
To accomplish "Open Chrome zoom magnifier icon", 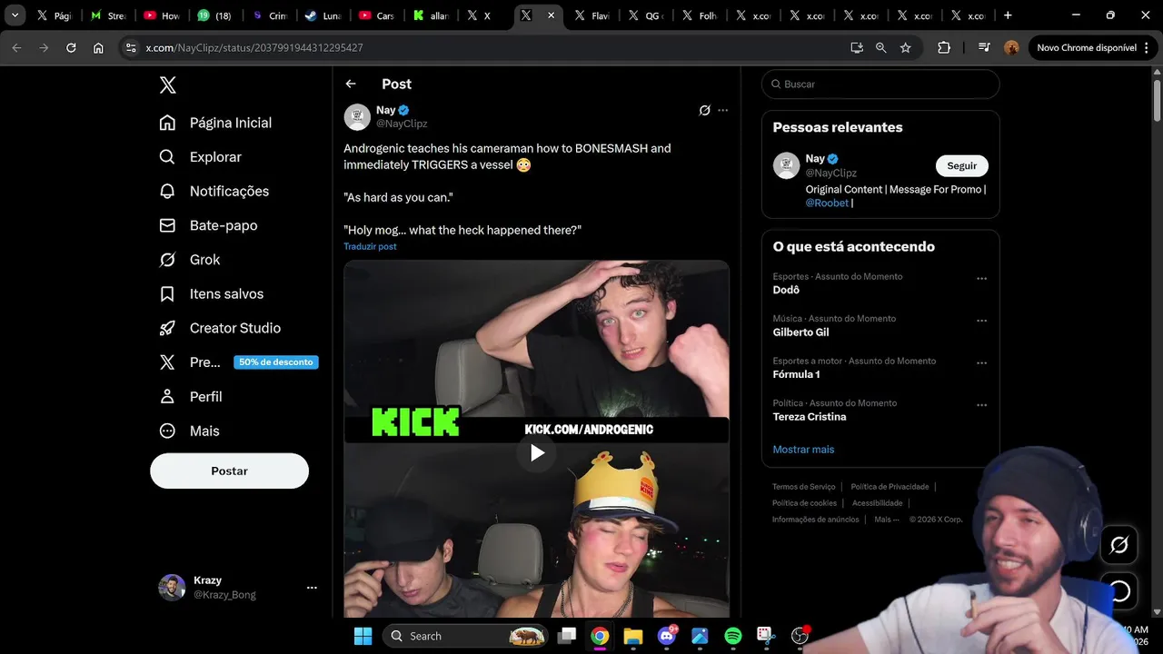I will (880, 47).
